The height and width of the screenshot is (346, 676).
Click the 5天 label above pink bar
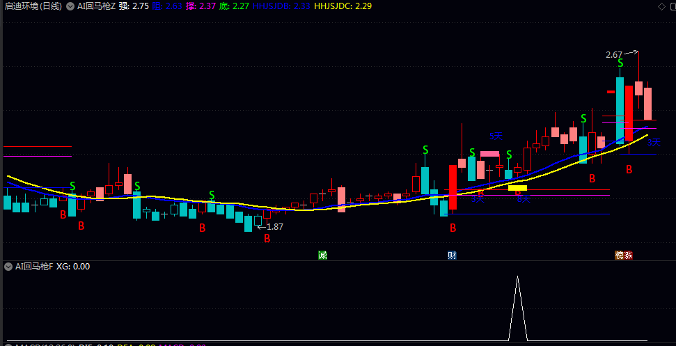[496, 136]
